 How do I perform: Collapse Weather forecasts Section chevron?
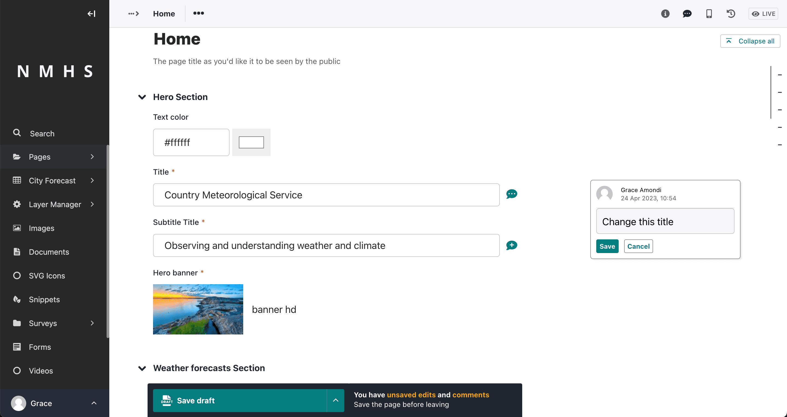(142, 368)
